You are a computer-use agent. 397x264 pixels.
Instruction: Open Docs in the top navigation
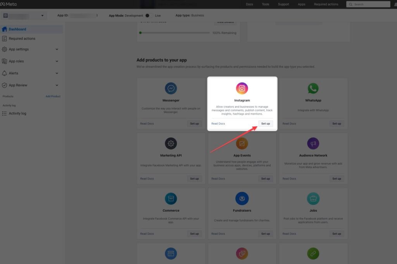(249, 4)
